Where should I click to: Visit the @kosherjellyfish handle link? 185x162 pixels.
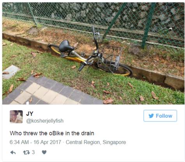click(x=45, y=121)
